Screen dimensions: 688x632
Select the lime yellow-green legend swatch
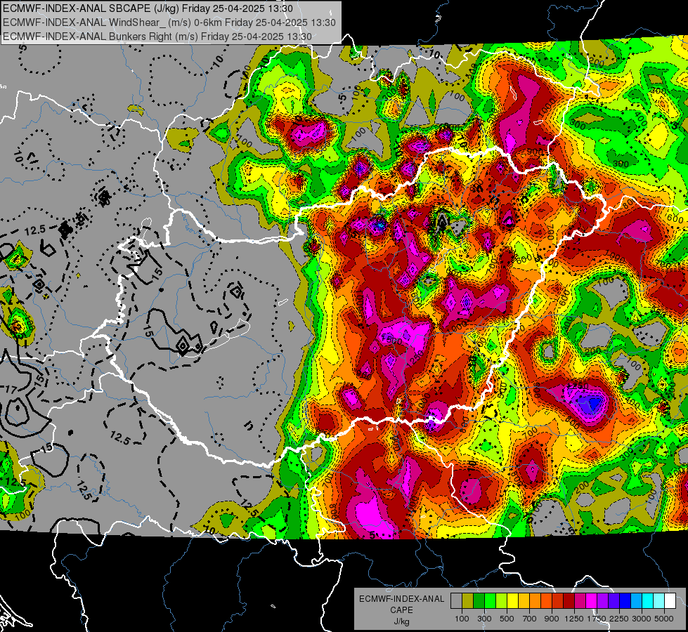click(502, 601)
